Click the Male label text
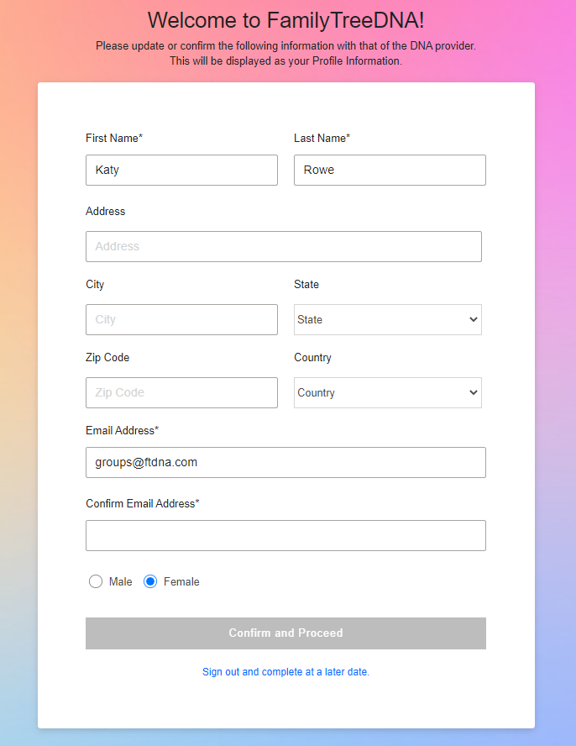Screen dimensions: 576x746 click(x=120, y=581)
